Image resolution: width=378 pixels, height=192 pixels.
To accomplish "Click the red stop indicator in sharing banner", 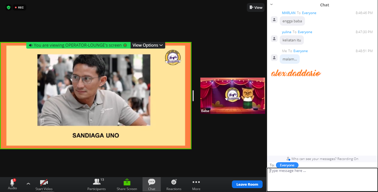I will tap(125, 45).
